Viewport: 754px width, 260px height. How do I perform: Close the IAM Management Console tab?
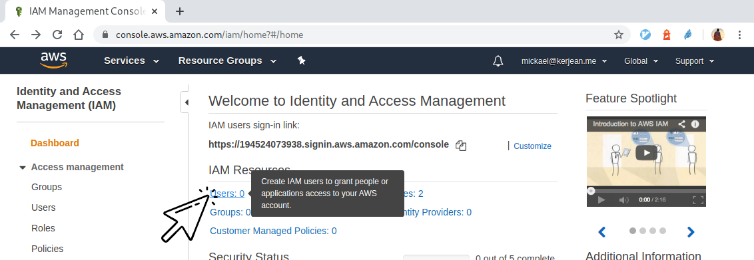coord(155,11)
